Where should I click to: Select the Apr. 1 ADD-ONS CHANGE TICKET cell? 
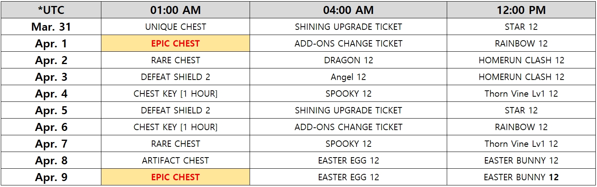(348, 43)
